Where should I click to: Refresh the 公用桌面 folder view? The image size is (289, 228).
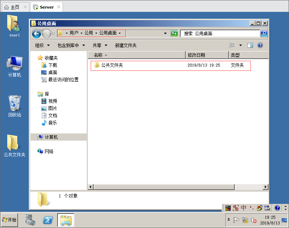pyautogui.click(x=174, y=33)
